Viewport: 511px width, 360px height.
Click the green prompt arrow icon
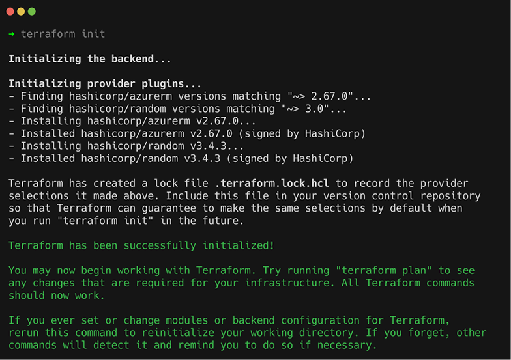click(12, 34)
